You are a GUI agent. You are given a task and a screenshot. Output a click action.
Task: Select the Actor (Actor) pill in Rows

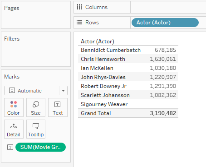click(x=165, y=23)
